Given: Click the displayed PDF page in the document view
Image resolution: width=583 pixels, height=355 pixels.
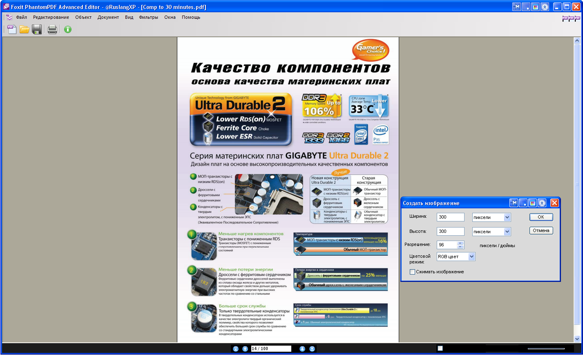Looking at the screenshot, I should (x=288, y=190).
